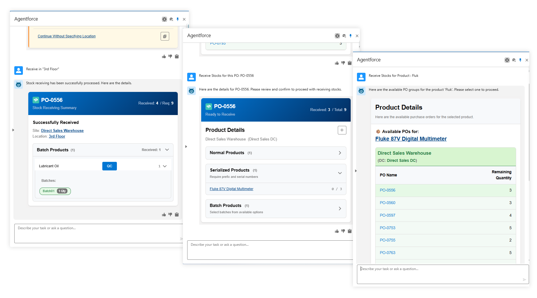Open Fluke 87V Digital Multimeter heading link in right panel

click(x=411, y=139)
